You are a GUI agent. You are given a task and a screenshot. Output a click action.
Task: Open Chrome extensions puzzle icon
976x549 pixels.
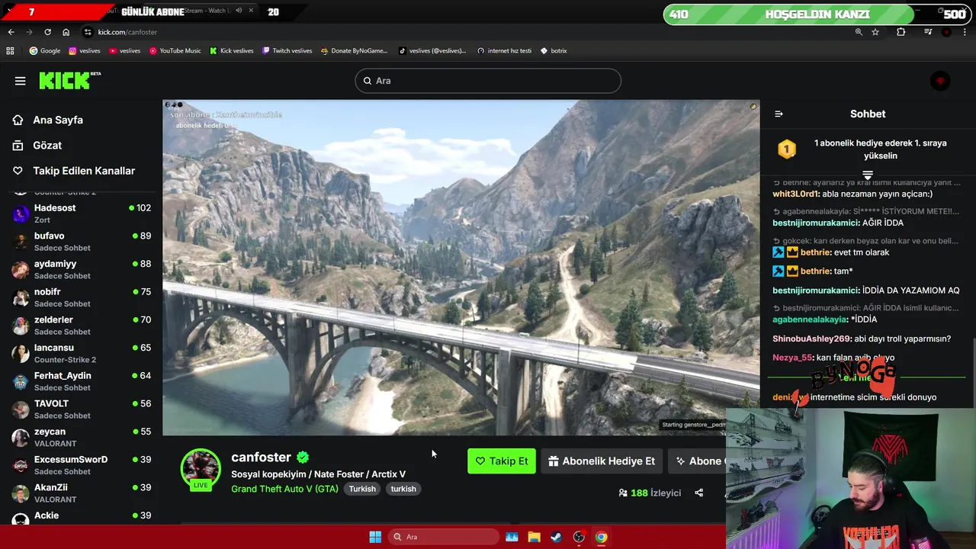901,32
